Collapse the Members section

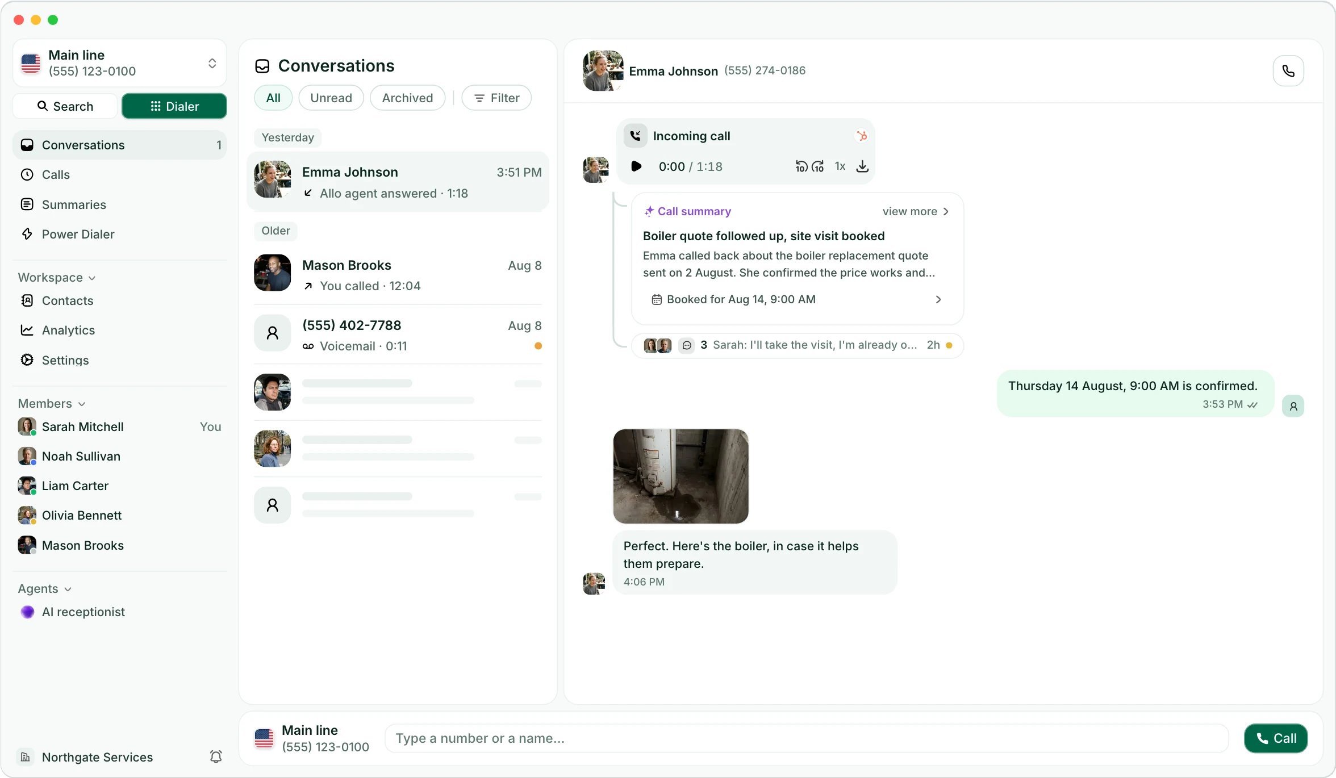pyautogui.click(x=51, y=403)
